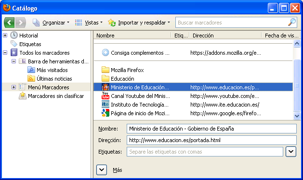Maximize the Catálogo window
This screenshot has width=303, height=180.
click(x=284, y=8)
